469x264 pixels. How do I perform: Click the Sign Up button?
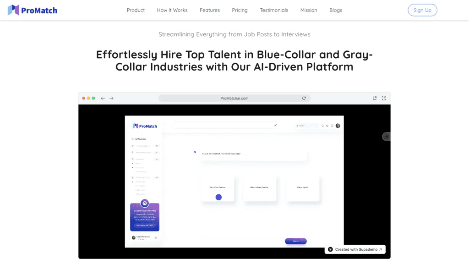click(422, 10)
